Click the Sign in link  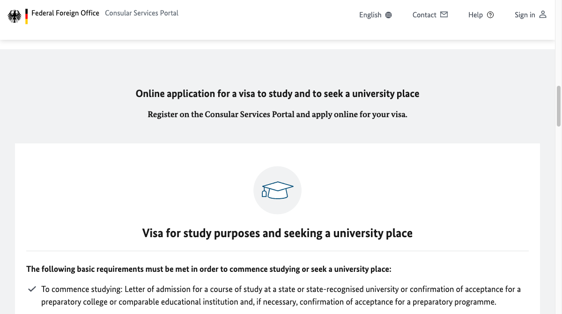[x=525, y=15]
